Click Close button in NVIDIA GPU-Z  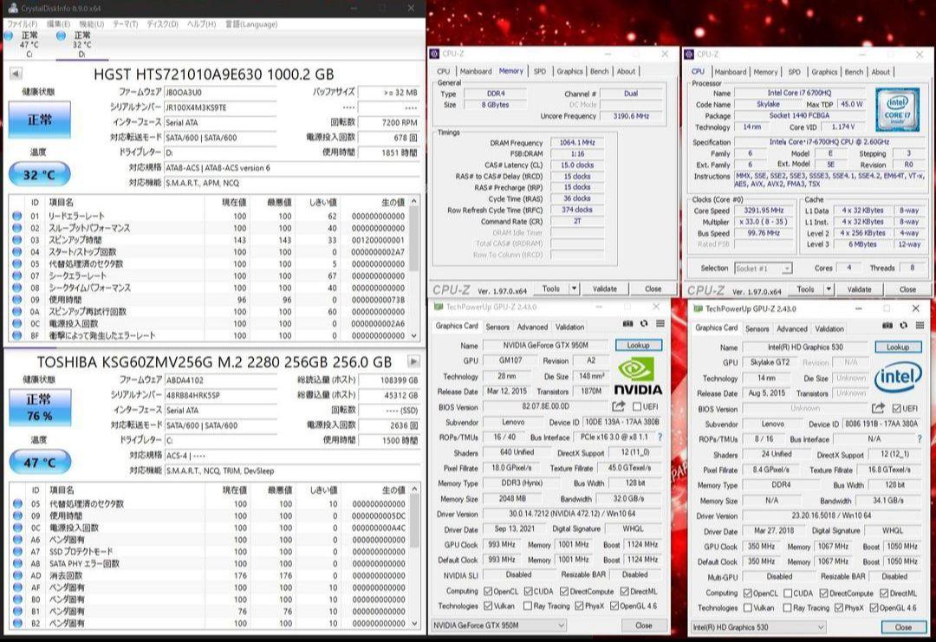click(643, 626)
